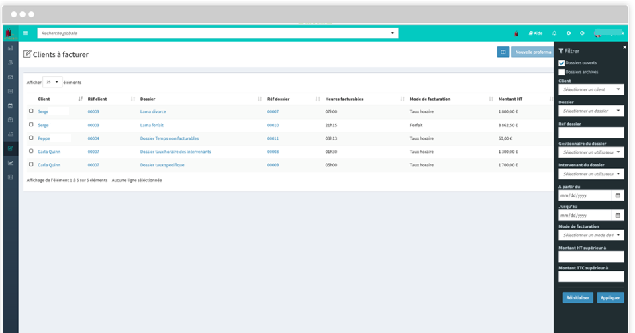Click the 8 862,50 € amount cell
This screenshot has width=635, height=333.
pos(508,125)
